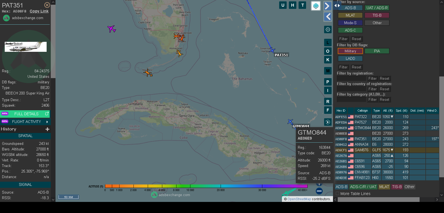Select the CNV4981 table row
This screenshot has width=444, height=213.
(x=387, y=172)
